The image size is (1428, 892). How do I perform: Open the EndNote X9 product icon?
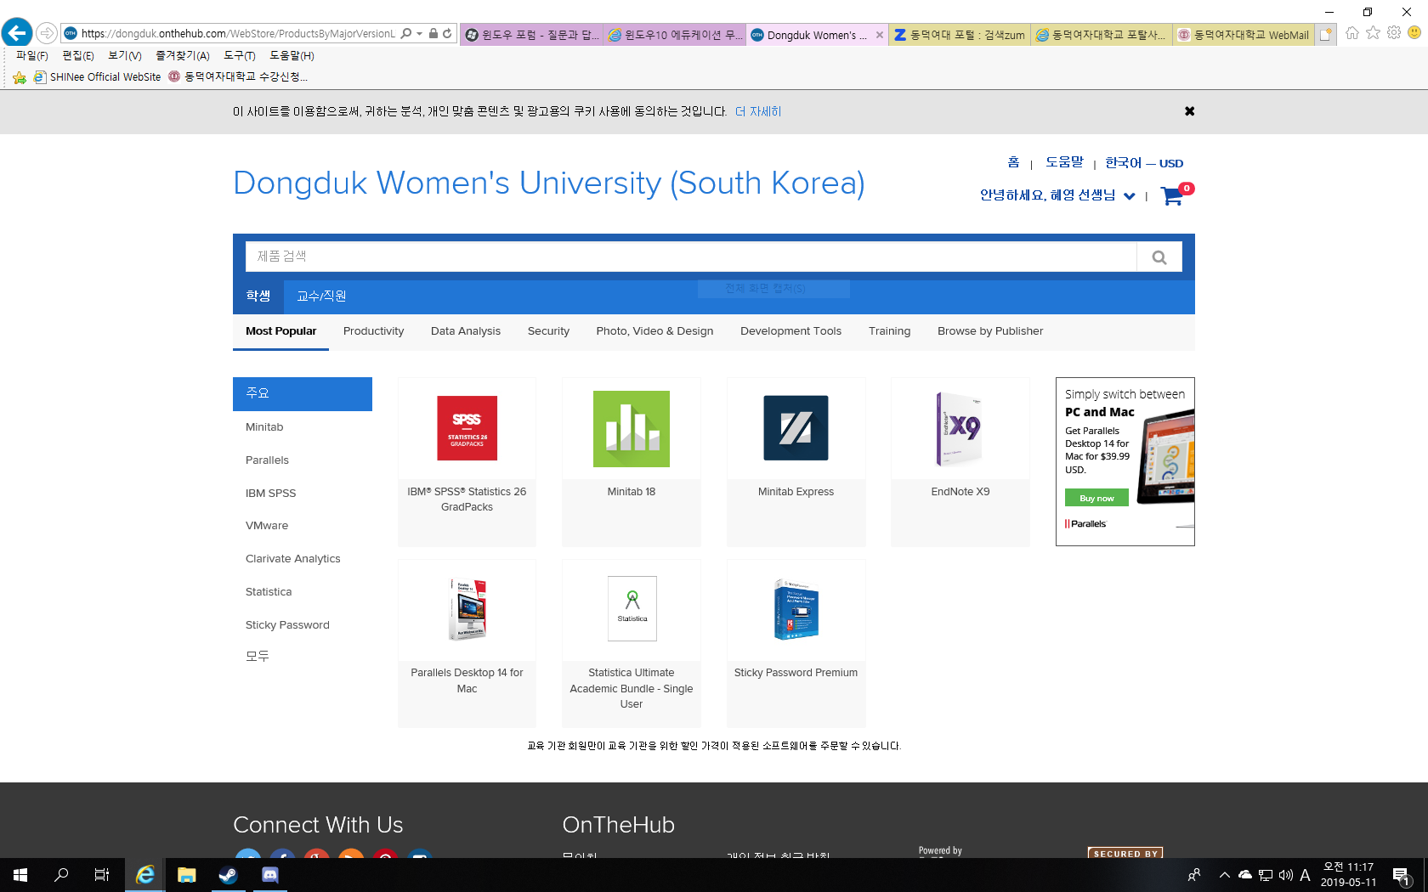[960, 428]
